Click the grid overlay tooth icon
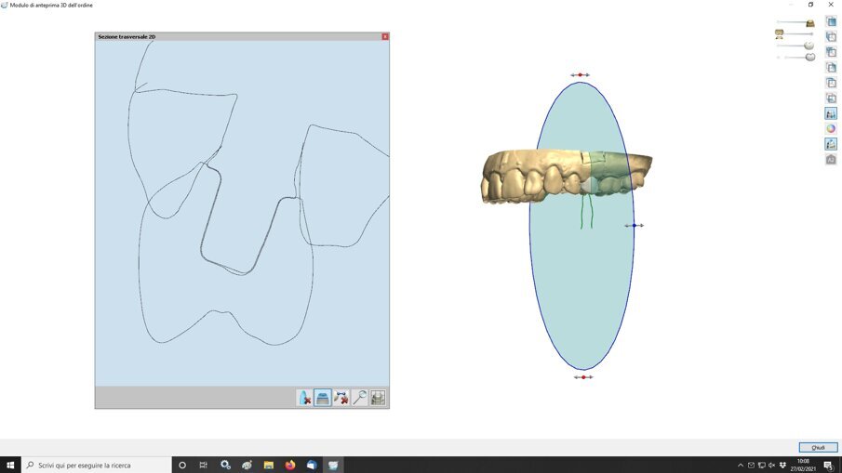The height and width of the screenshot is (473, 842). [378, 398]
